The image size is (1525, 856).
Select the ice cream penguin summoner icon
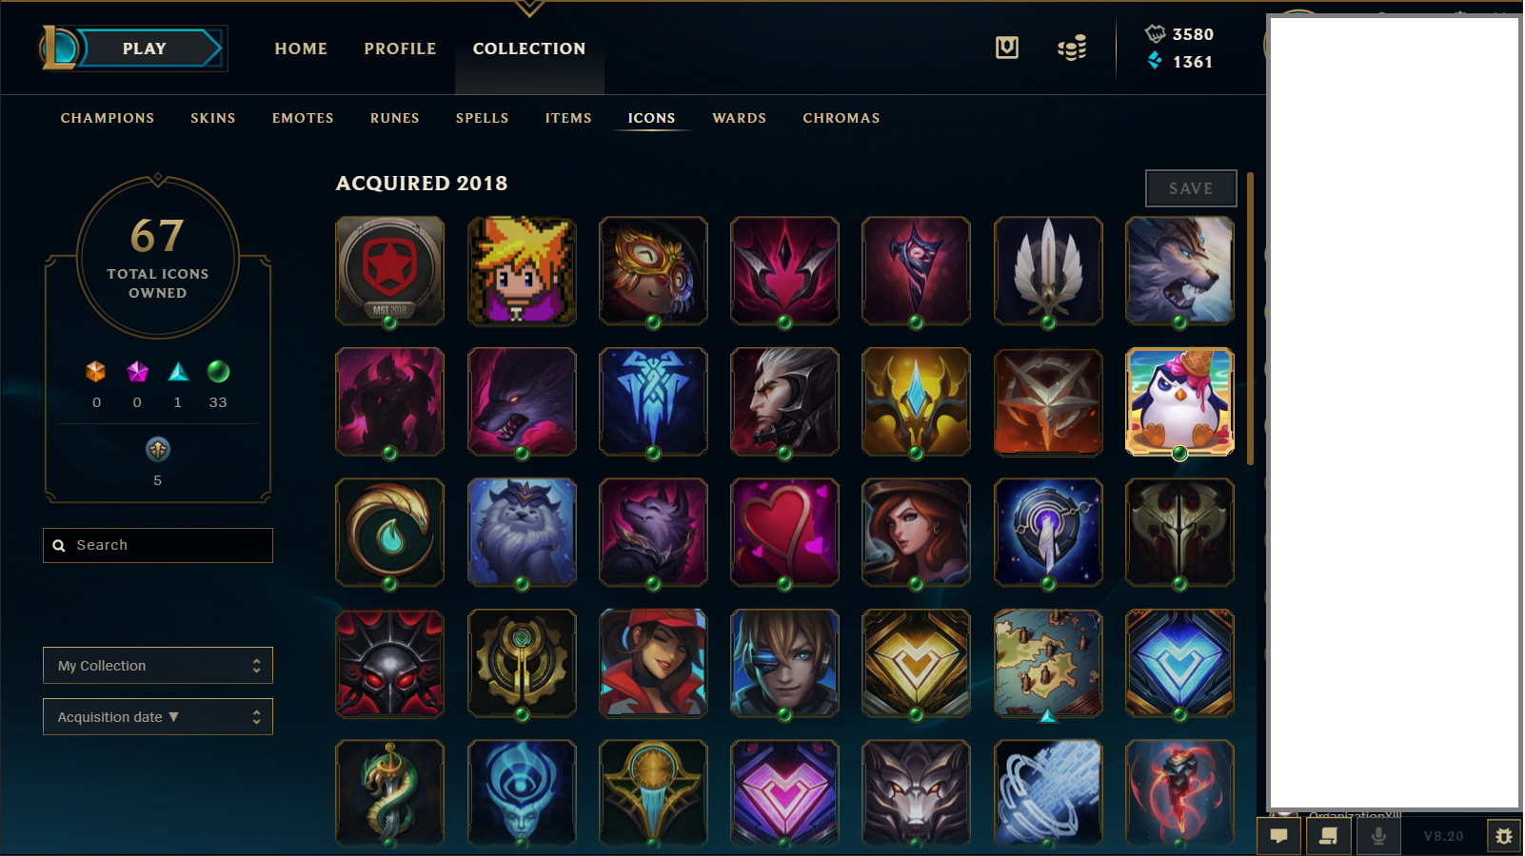click(1179, 401)
